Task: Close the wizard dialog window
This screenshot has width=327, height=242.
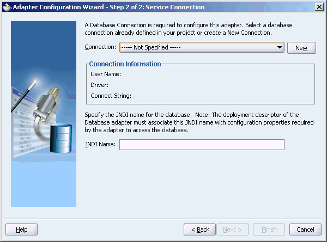Action: coord(319,7)
